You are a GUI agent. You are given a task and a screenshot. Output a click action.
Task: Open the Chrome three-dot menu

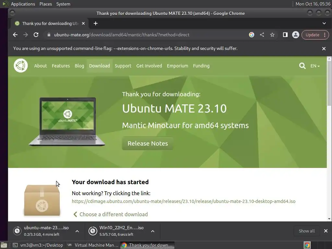(x=325, y=35)
